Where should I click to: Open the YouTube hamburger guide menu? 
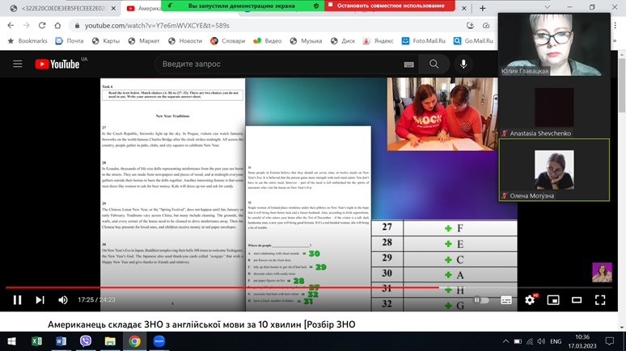(17, 64)
